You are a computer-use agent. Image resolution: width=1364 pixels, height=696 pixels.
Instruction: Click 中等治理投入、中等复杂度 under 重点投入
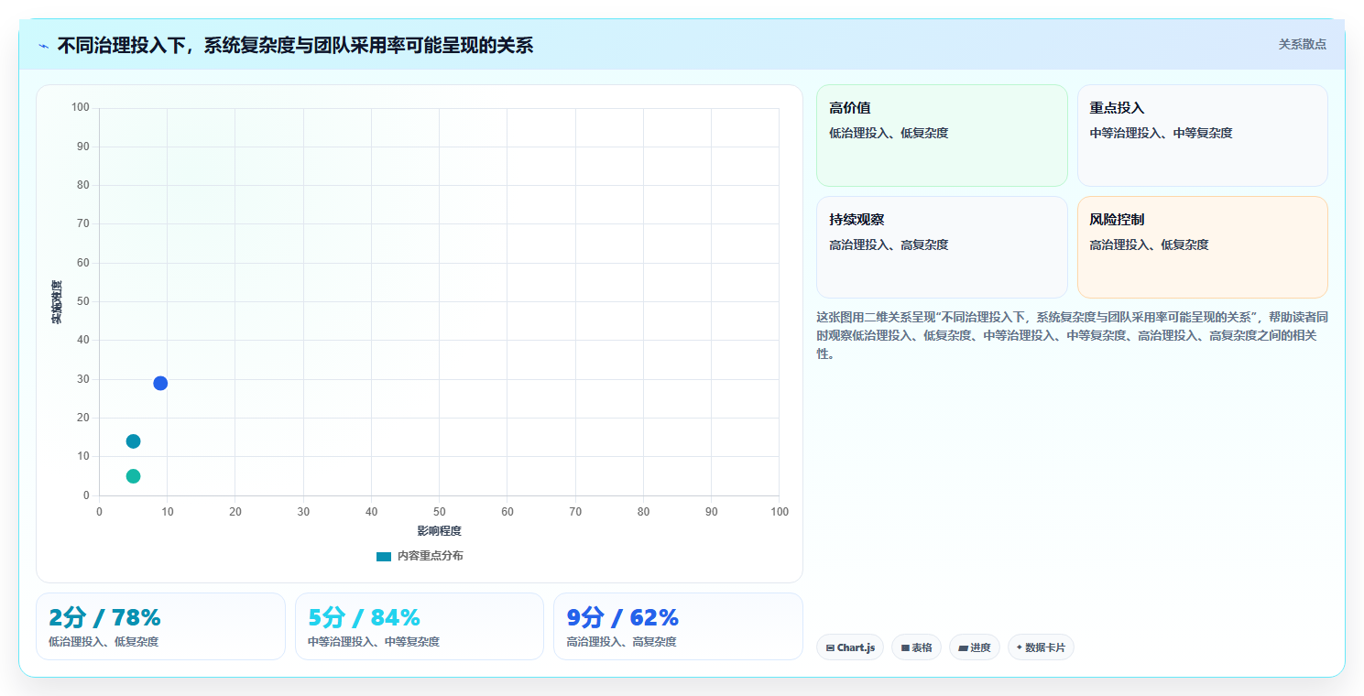(1162, 133)
